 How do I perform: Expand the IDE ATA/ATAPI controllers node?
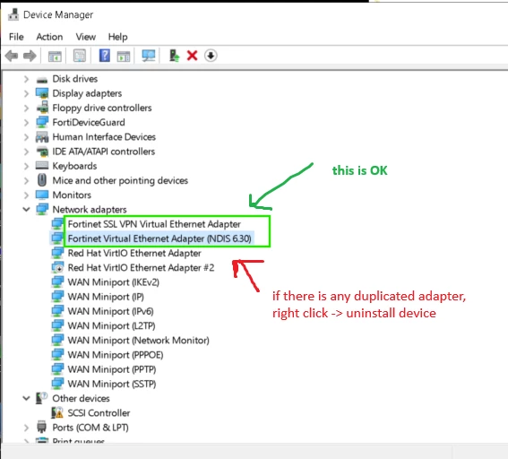(26, 152)
